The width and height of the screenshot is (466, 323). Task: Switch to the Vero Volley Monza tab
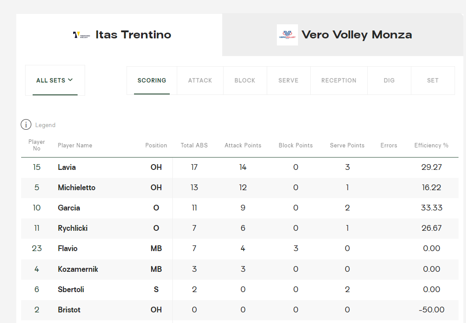coord(344,35)
